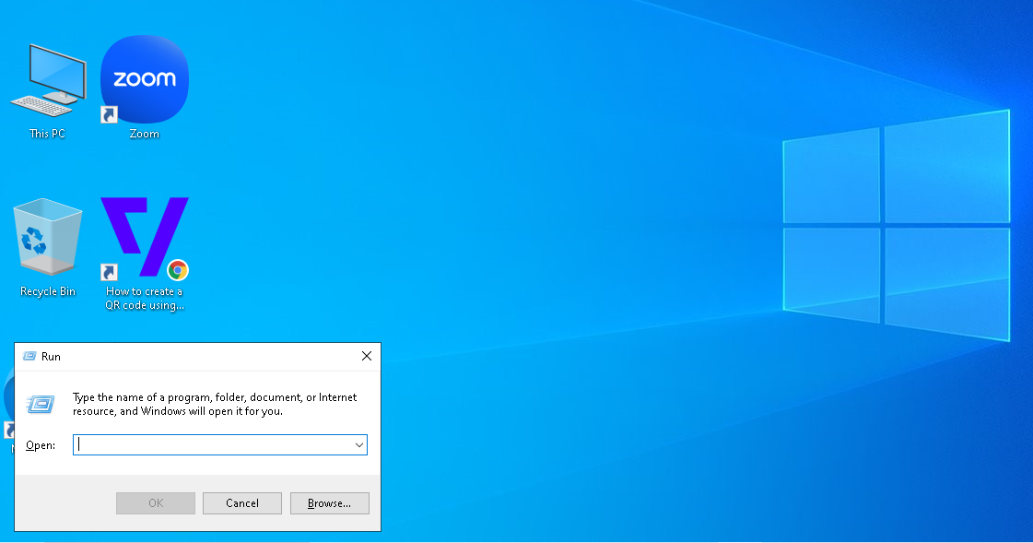Focus the Open text input field
Viewport: 1033px width, 543px height.
[x=212, y=445]
